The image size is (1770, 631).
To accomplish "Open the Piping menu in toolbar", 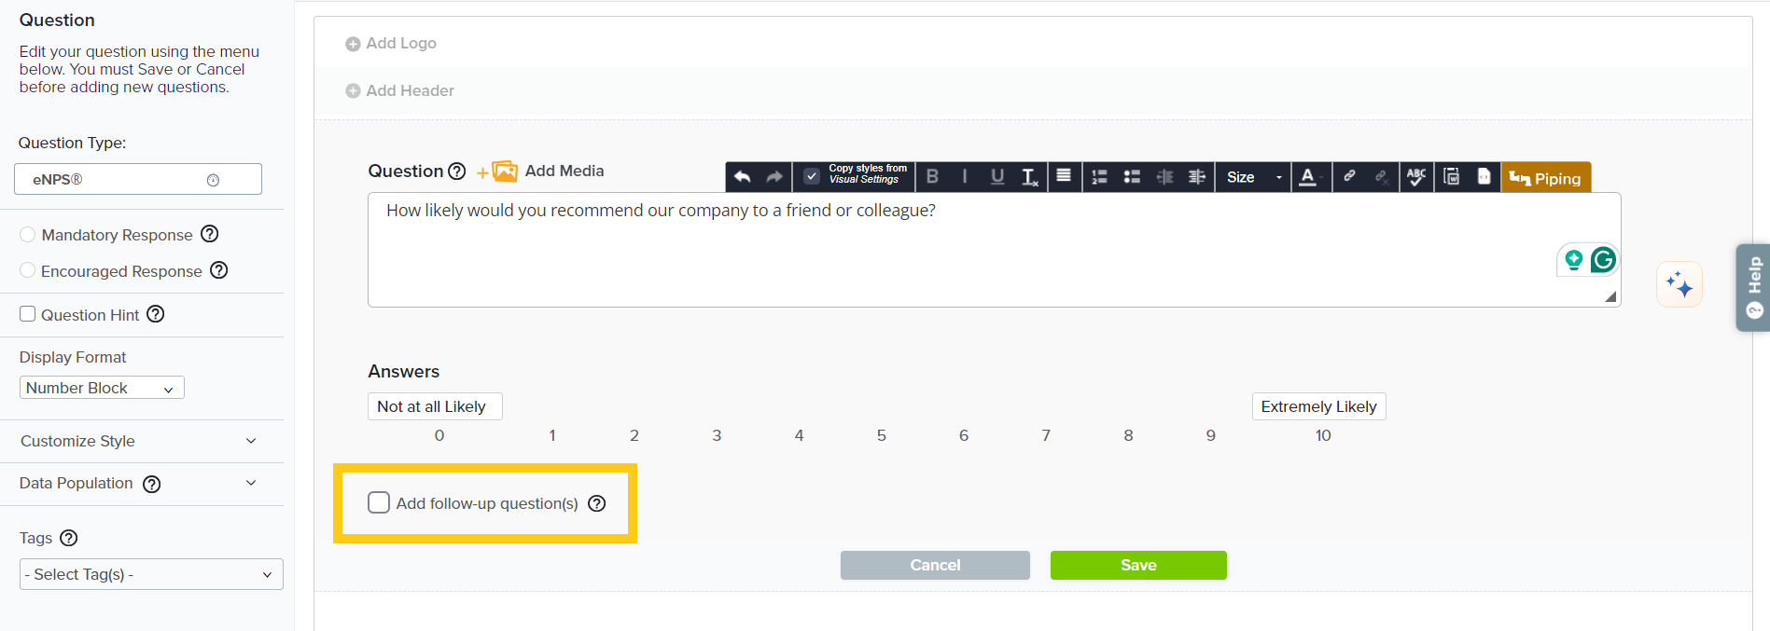I will [1545, 178].
